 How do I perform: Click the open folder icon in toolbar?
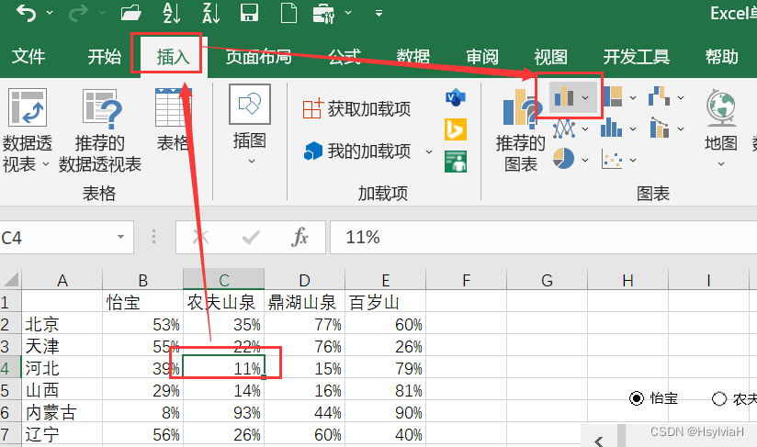(130, 13)
